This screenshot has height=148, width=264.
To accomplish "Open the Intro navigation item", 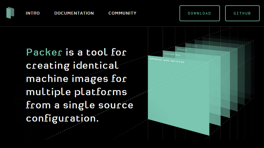I will click(x=33, y=13).
